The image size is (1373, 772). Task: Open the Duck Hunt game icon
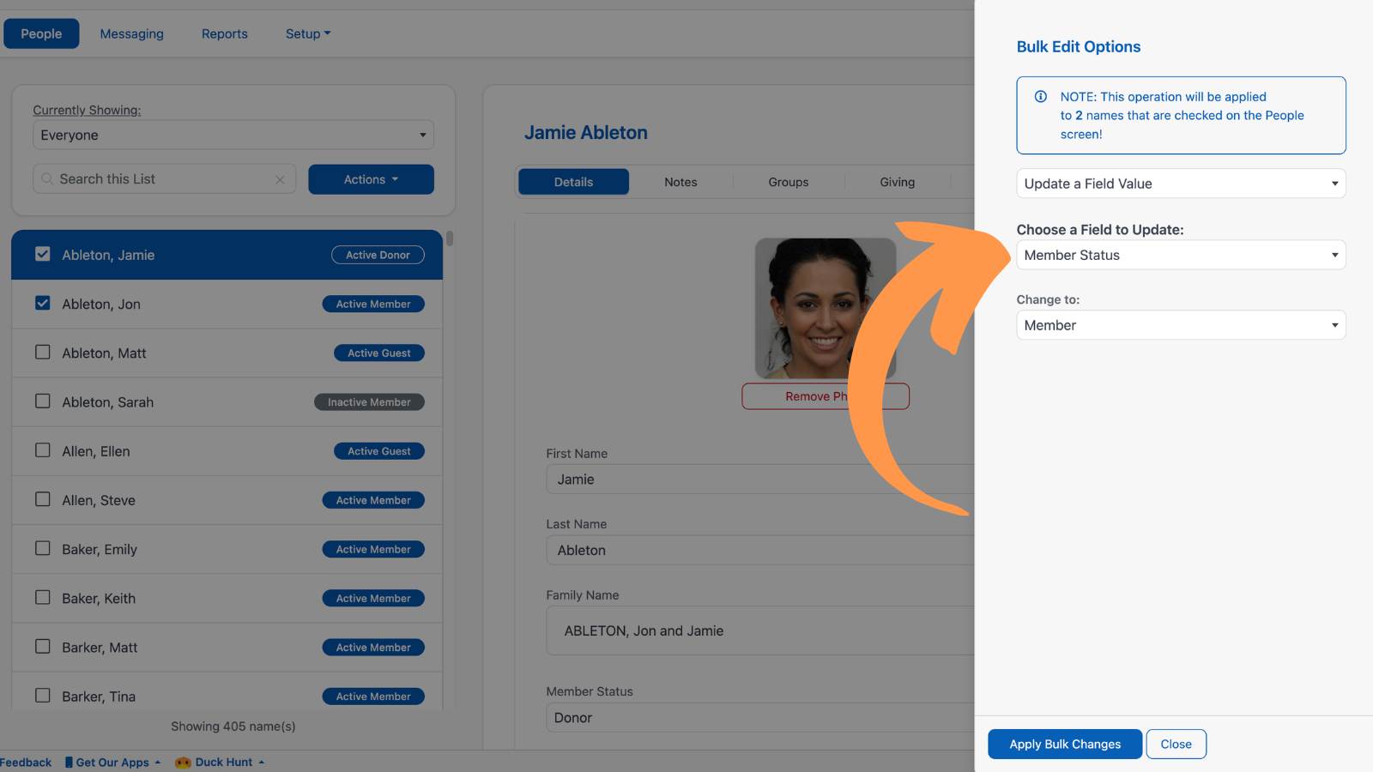point(183,763)
